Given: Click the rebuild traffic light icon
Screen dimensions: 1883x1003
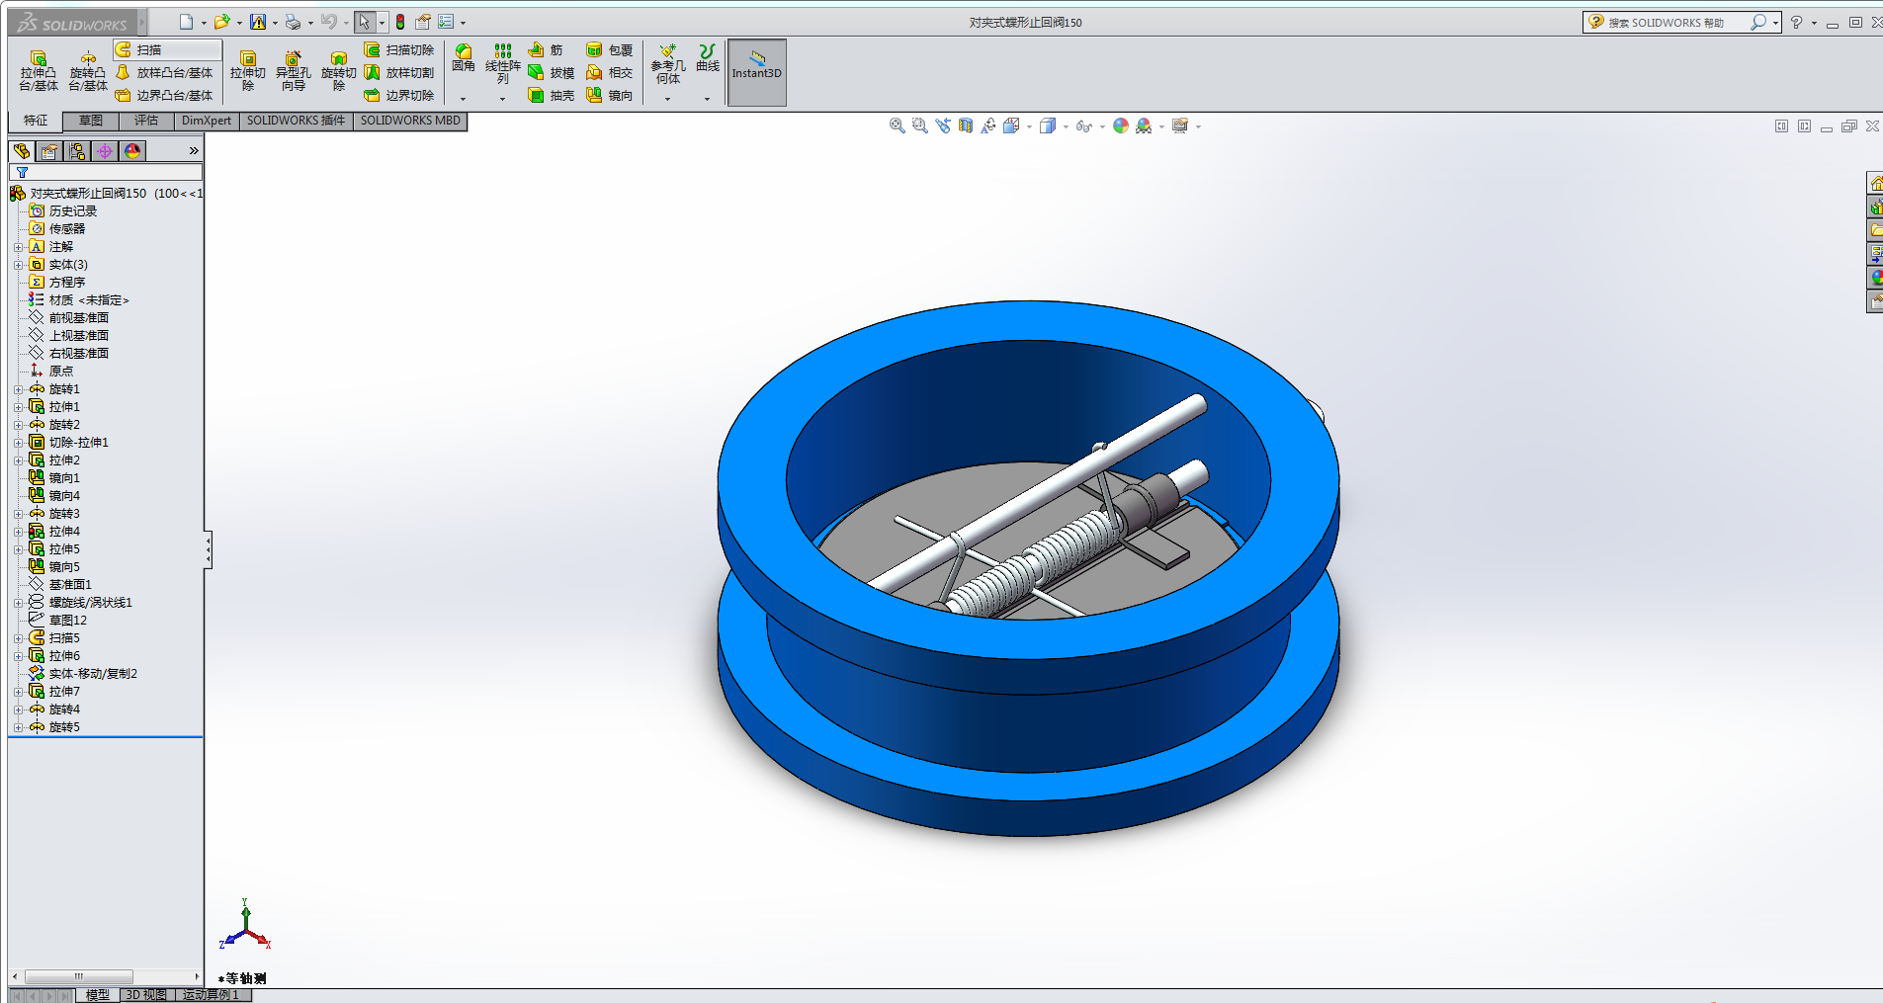Looking at the screenshot, I should click(x=400, y=22).
